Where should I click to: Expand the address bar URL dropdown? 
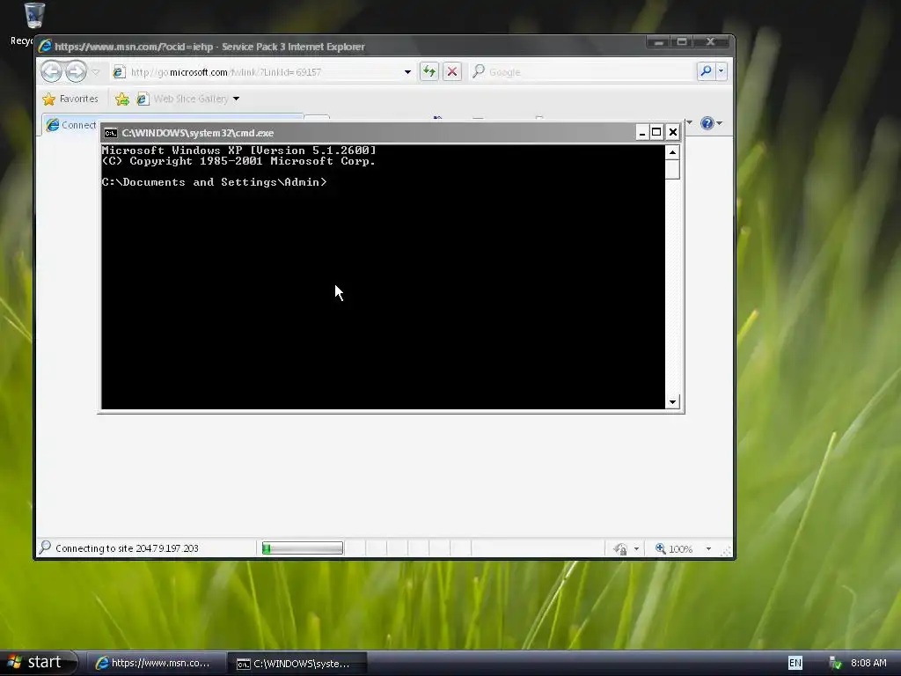pyautogui.click(x=407, y=72)
